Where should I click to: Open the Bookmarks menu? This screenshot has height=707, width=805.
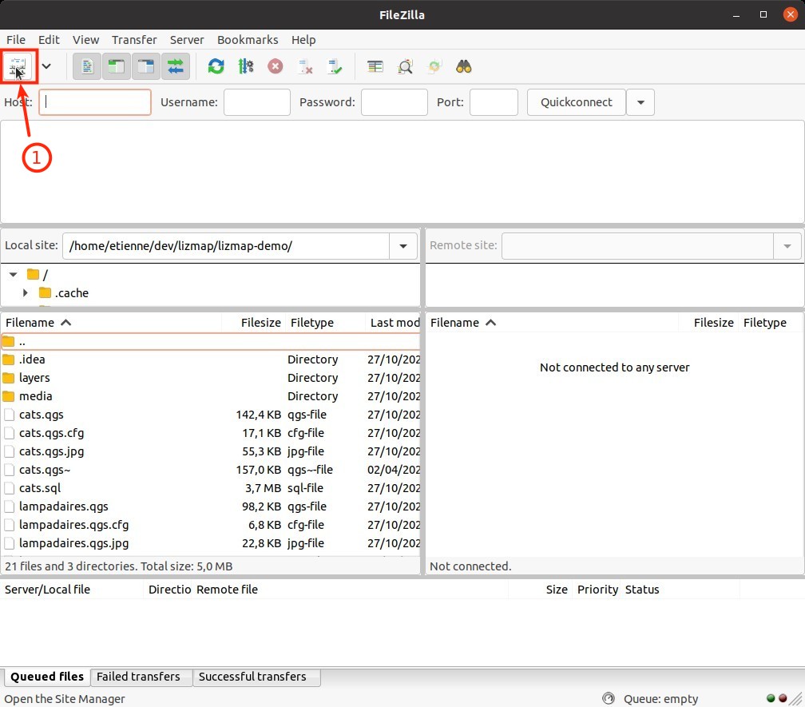pyautogui.click(x=248, y=39)
